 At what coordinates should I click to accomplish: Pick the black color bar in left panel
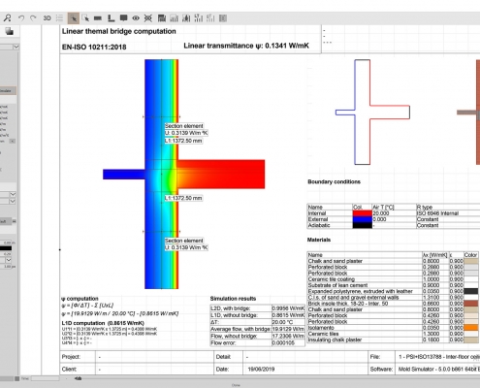tap(6, 248)
